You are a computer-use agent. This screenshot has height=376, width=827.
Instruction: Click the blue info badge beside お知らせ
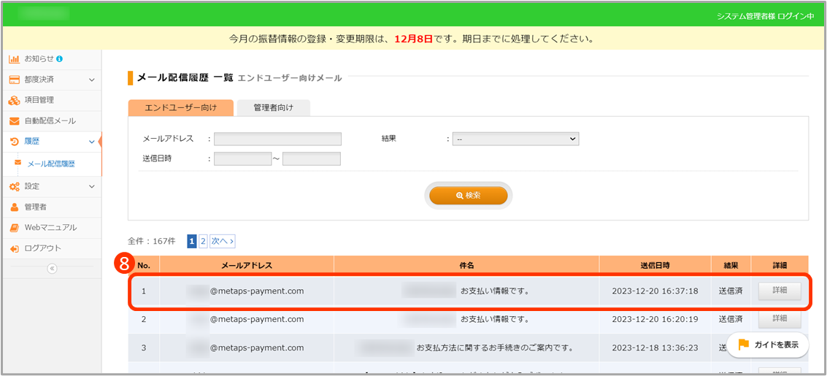(59, 59)
